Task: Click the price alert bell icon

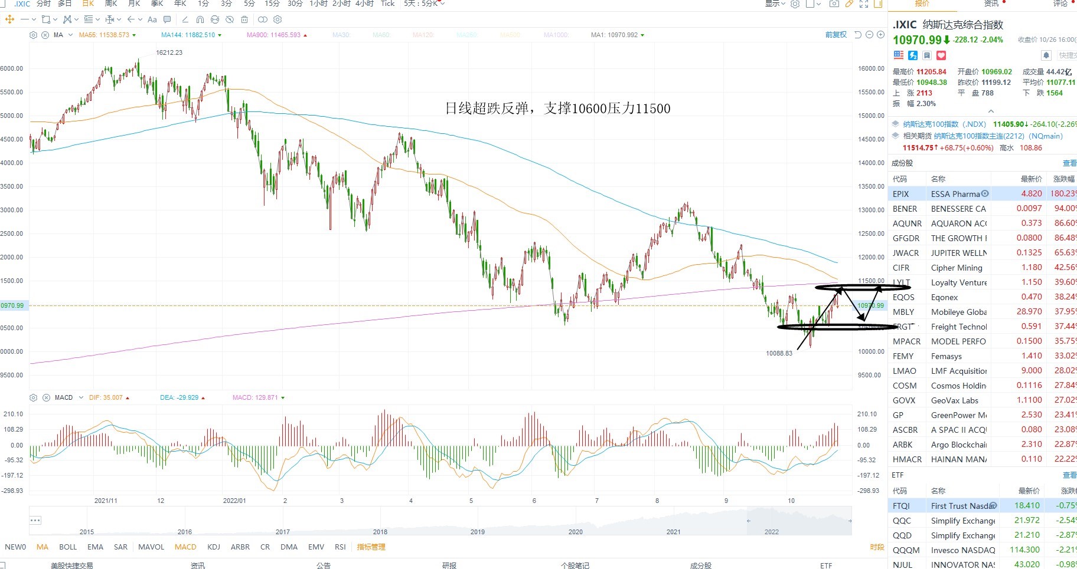Action: point(1046,55)
